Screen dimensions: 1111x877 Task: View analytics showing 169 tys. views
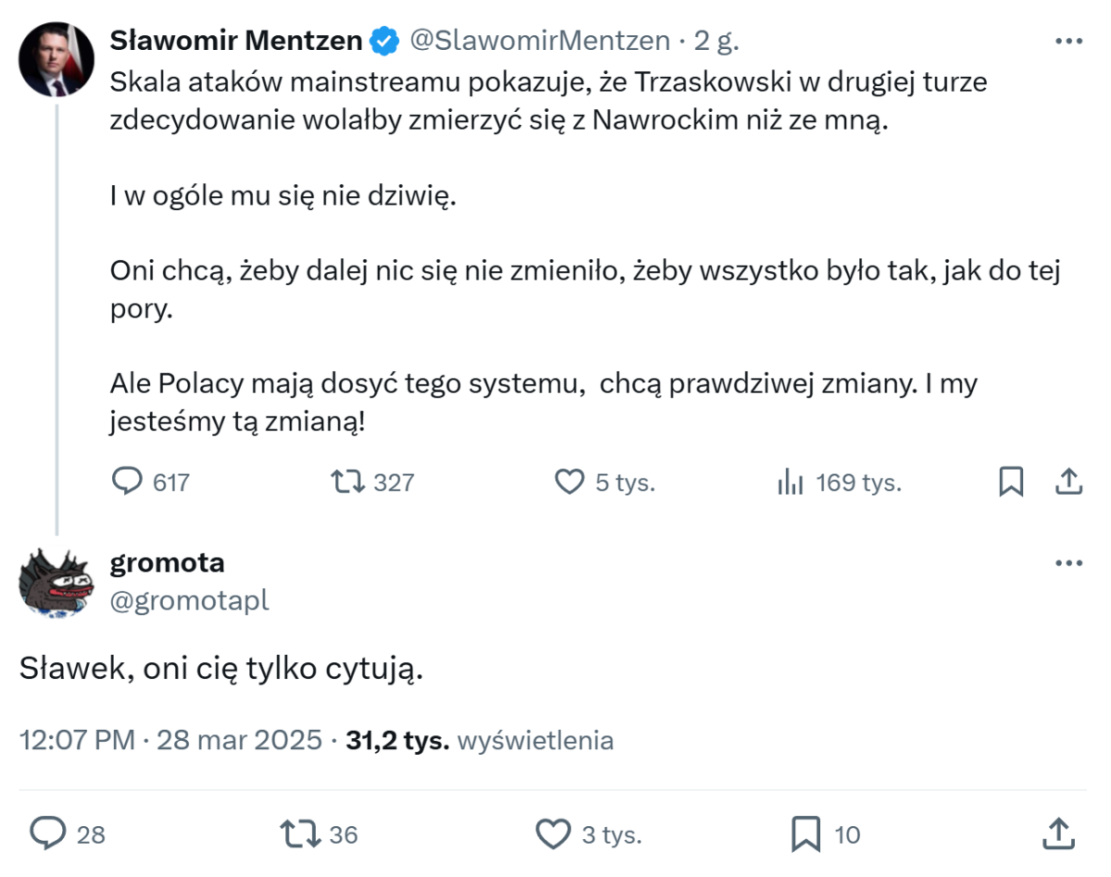[790, 482]
